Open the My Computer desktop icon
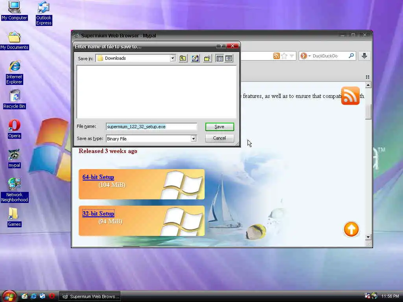Image resolution: width=403 pixels, height=302 pixels. (14, 11)
